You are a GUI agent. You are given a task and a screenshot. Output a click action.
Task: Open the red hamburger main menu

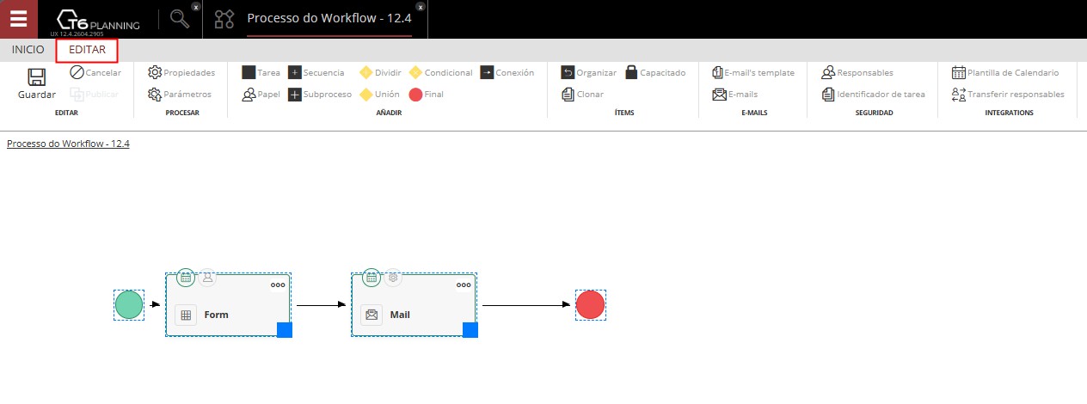(x=19, y=19)
